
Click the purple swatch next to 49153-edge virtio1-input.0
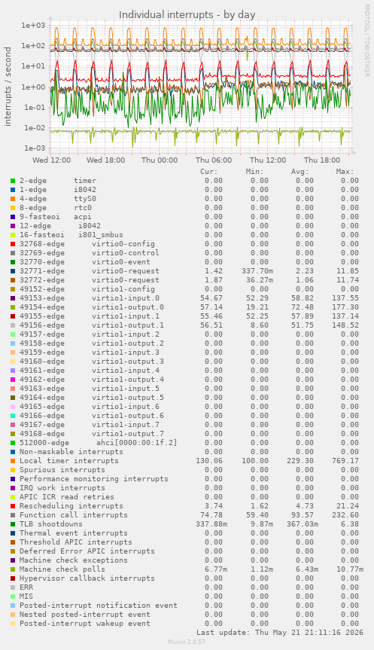(x=13, y=298)
